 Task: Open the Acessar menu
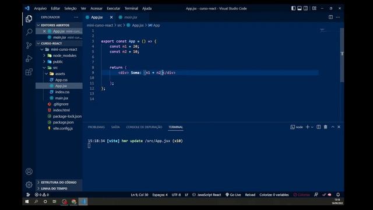coord(96,8)
